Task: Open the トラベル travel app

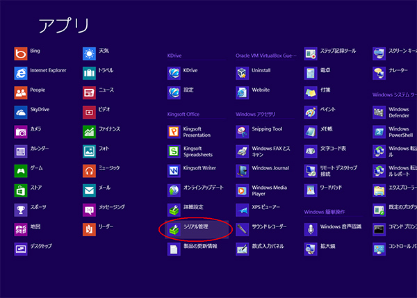Action: pyautogui.click(x=90, y=73)
